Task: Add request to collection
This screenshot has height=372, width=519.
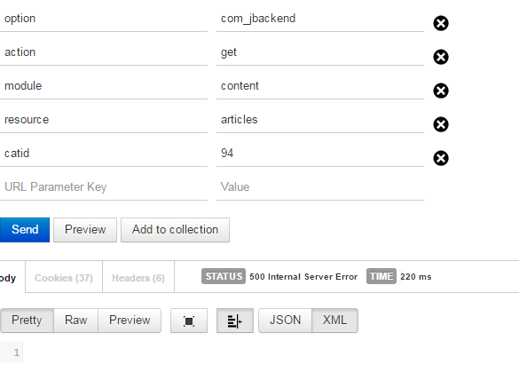Action: (x=175, y=230)
